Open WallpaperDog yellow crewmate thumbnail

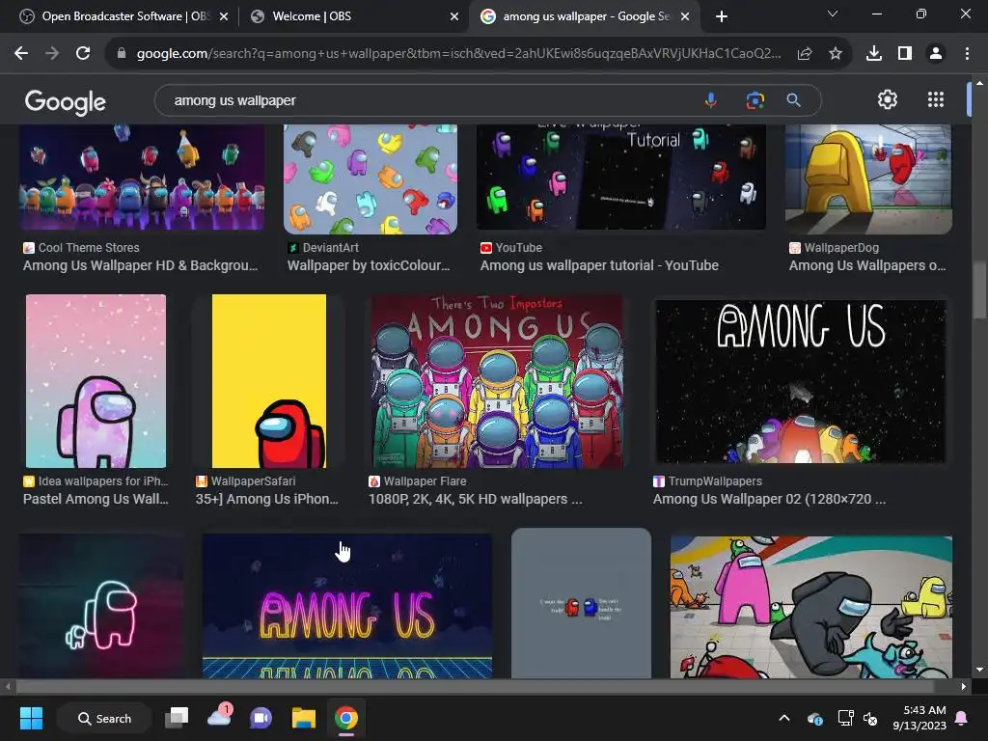(868, 178)
